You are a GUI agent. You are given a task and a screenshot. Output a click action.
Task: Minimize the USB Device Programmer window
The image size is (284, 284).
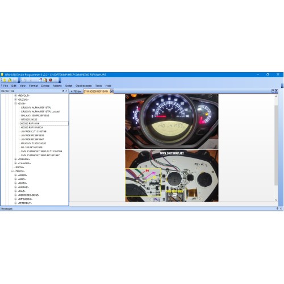click(258, 74)
